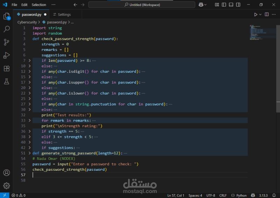280x198 pixels.
Task: Expand folded generate_strong_password function at line 51
Action: [30, 153]
